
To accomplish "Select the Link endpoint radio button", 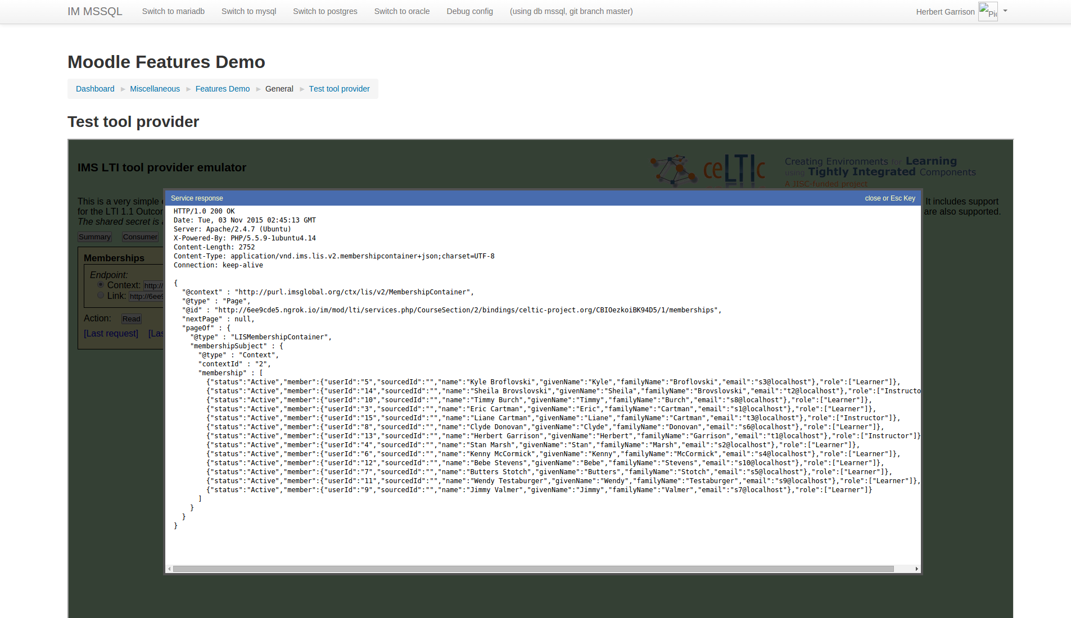I will pos(101,296).
